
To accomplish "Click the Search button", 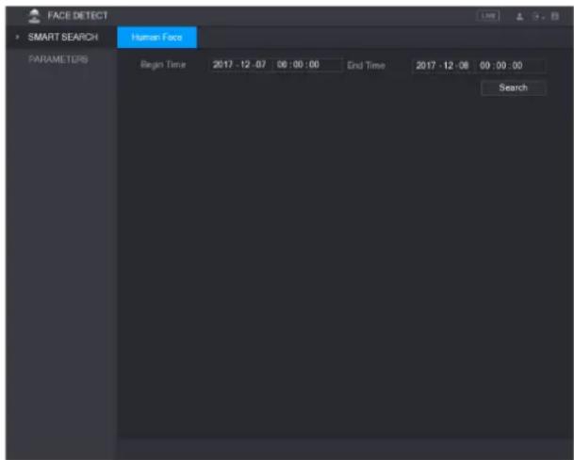I will click(514, 87).
